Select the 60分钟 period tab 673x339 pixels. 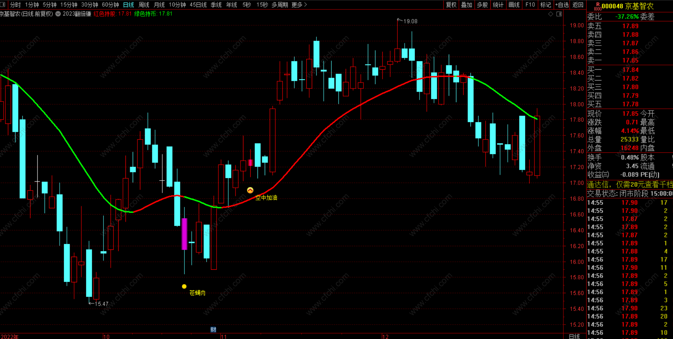110,5
